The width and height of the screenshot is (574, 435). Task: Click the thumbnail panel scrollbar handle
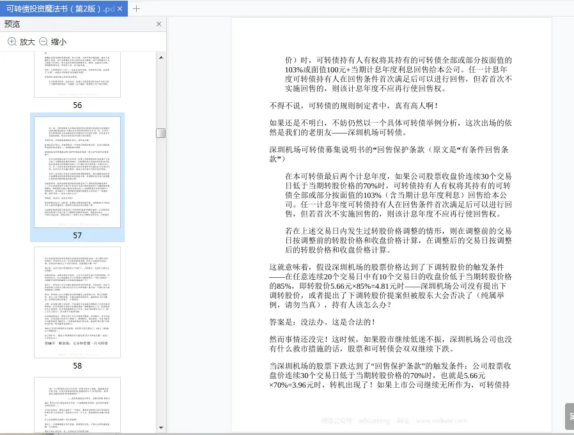tap(160, 133)
